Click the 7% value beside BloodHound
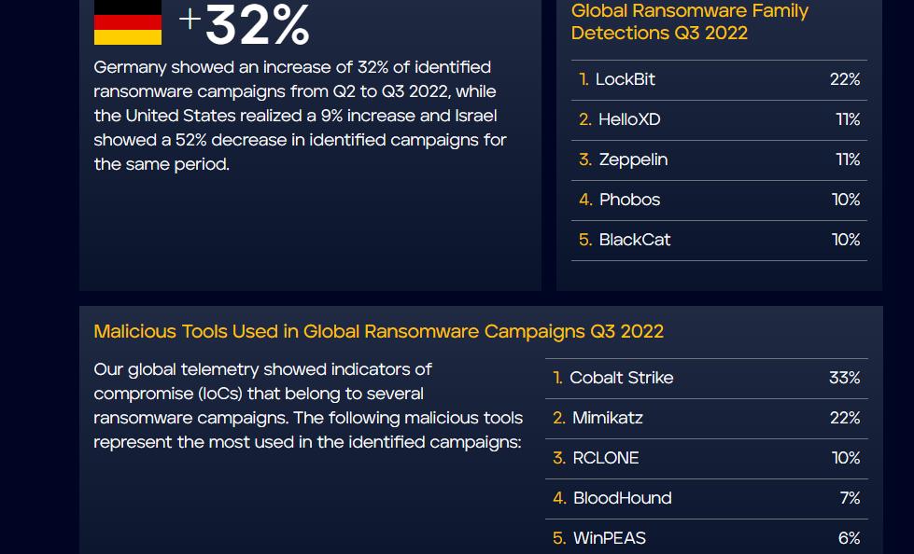The height and width of the screenshot is (554, 914). 850,498
